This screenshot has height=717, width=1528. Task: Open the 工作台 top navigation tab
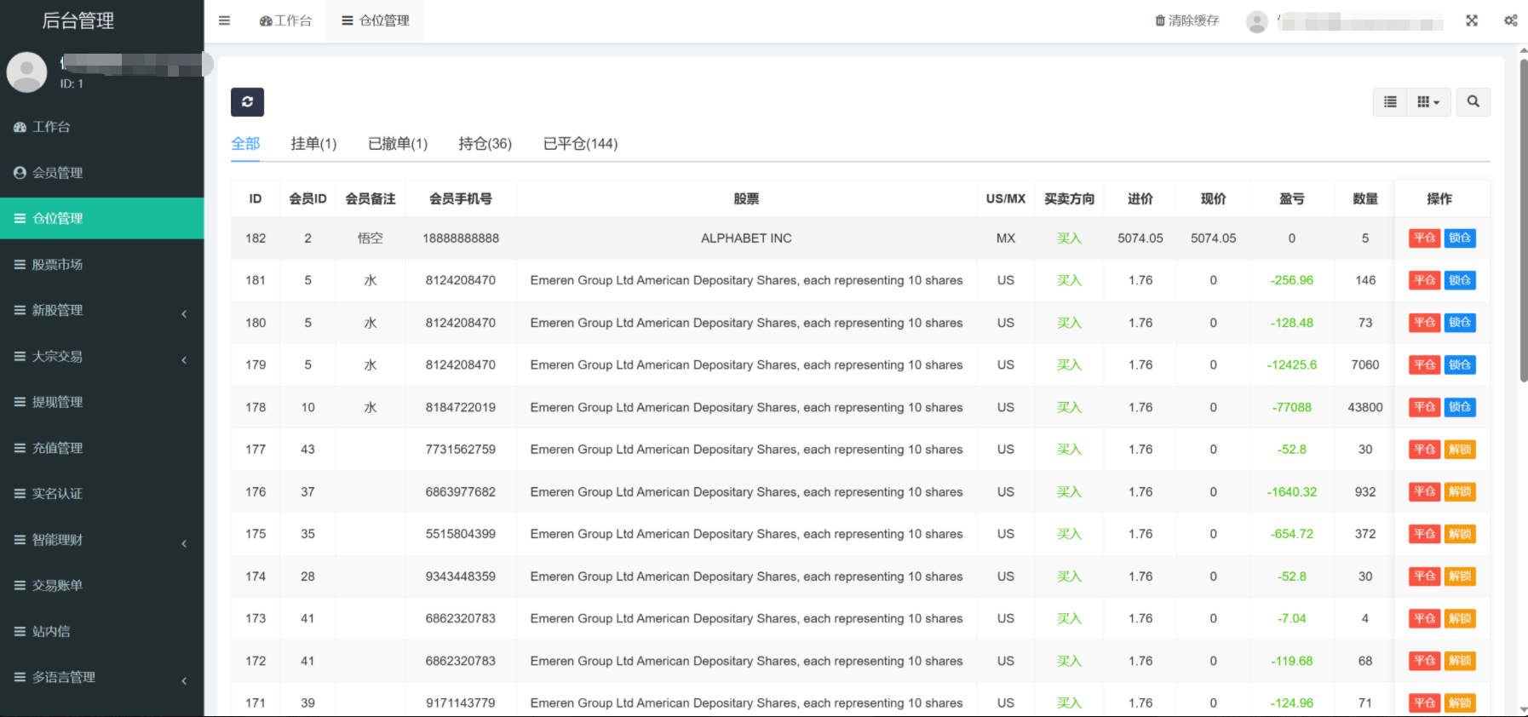coord(285,20)
